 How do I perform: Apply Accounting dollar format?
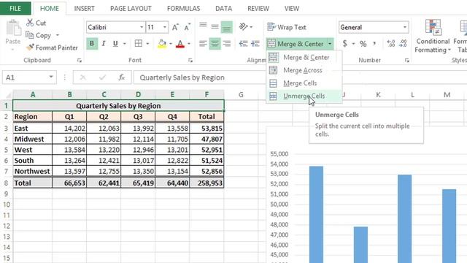click(345, 44)
